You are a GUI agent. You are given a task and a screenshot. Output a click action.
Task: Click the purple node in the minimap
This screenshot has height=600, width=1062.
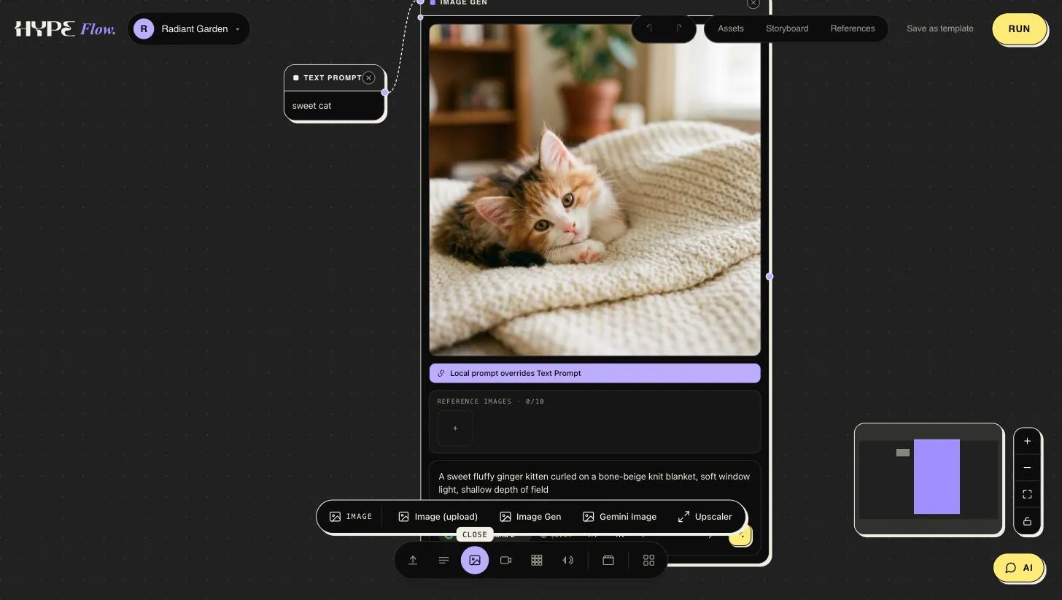(937, 477)
